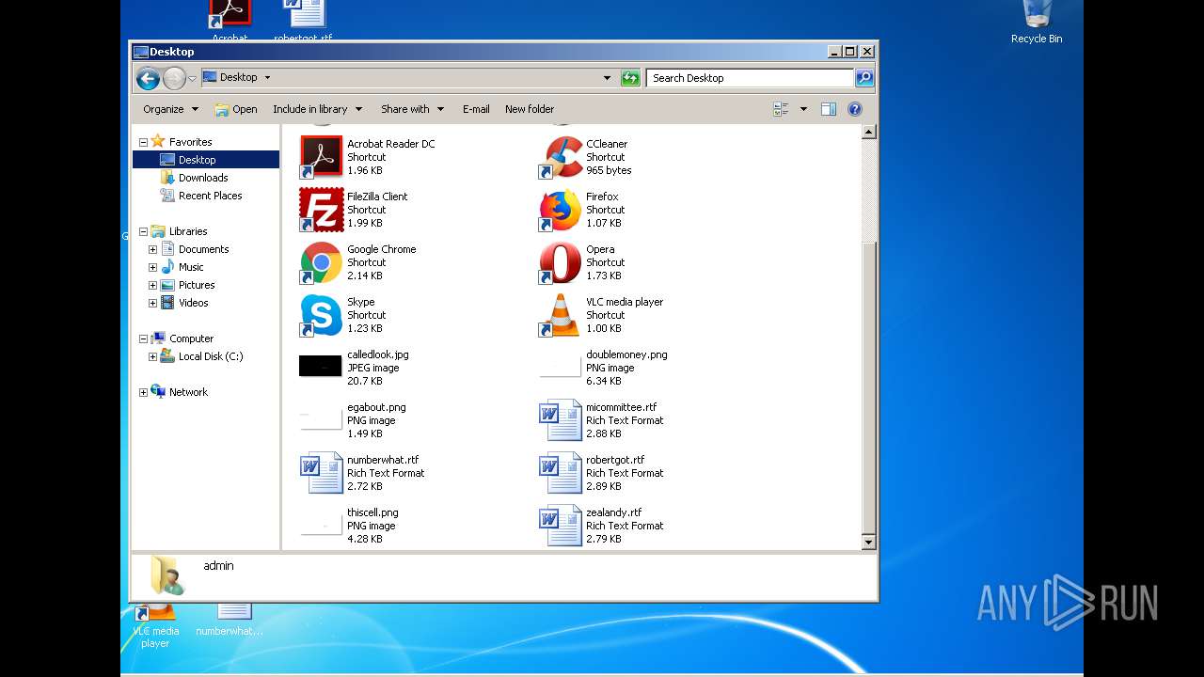Click the VLC media player desktop shortcut
Viewport: 1204px width, 677px height.
pos(155,625)
